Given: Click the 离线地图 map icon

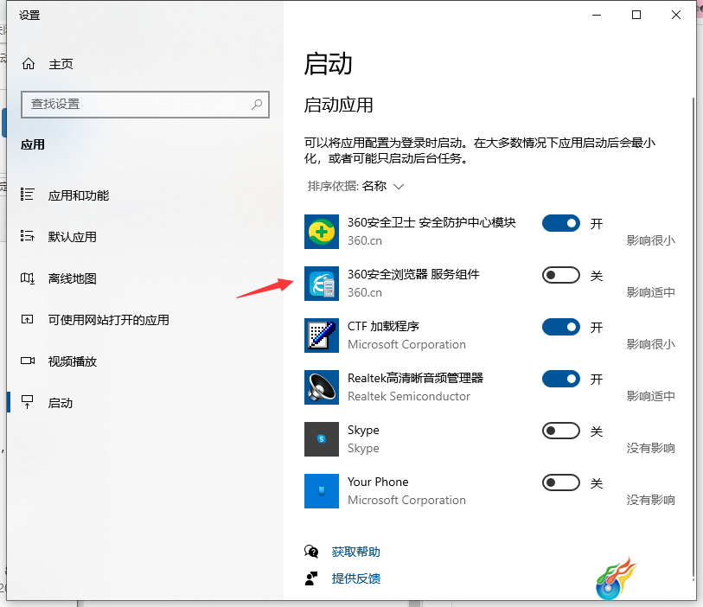Looking at the screenshot, I should pyautogui.click(x=28, y=278).
